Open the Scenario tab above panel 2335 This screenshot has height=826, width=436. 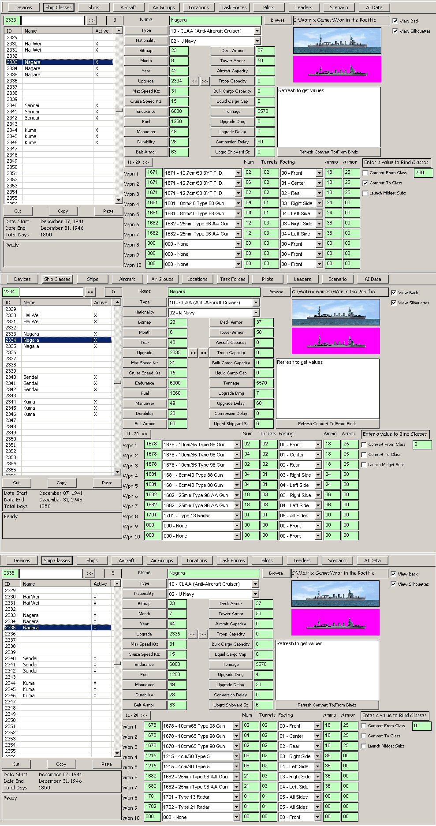tap(337, 561)
